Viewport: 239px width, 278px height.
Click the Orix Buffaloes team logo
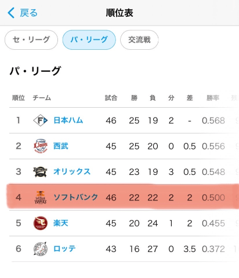tap(40, 172)
